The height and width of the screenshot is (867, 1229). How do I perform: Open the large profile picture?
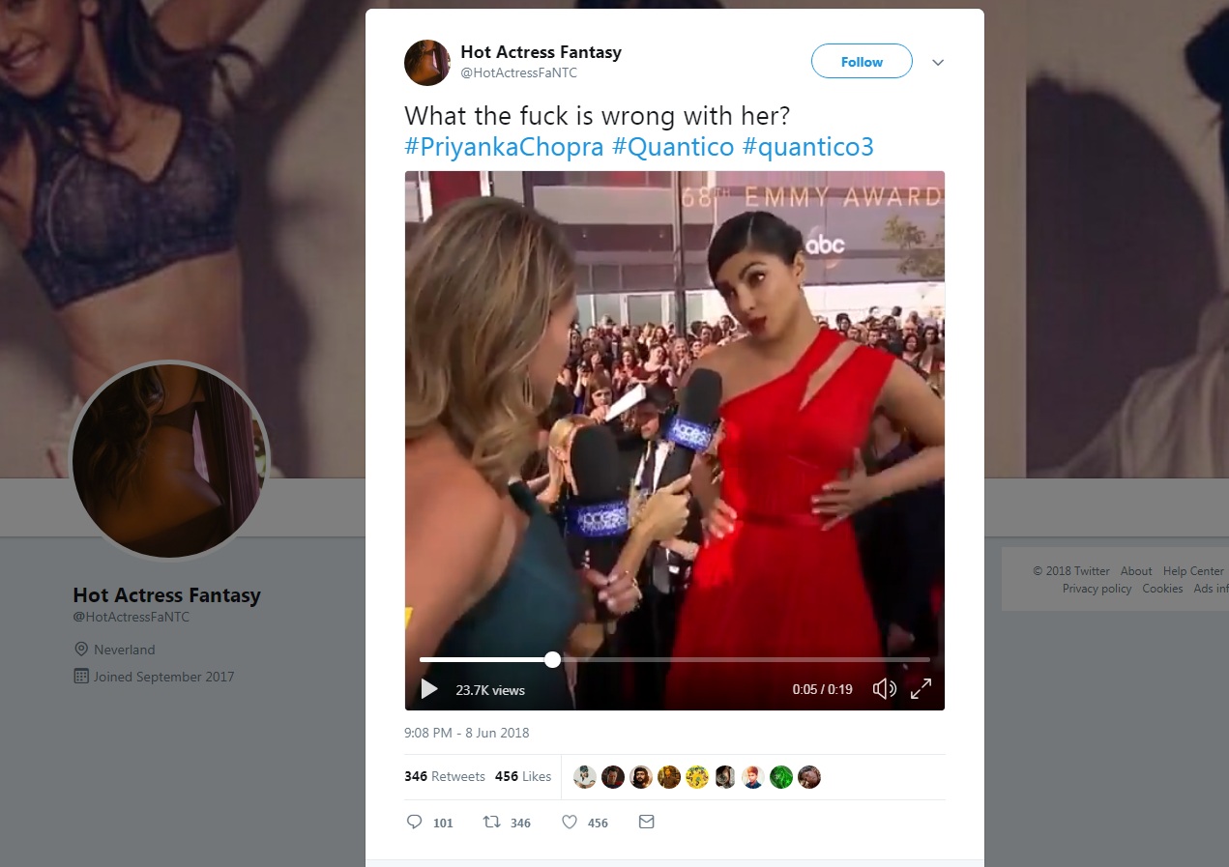169,459
